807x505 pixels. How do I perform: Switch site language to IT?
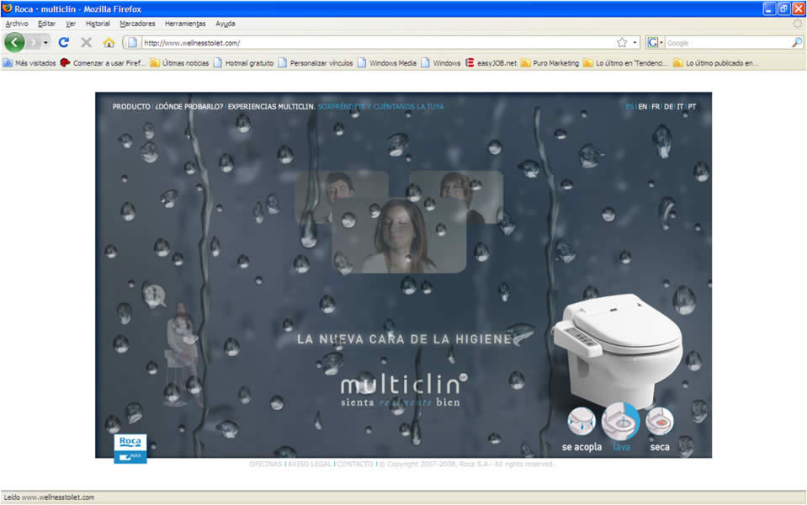(x=680, y=107)
